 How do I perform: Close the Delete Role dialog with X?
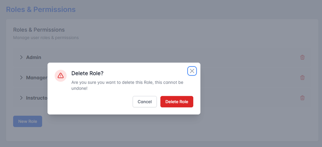click(192, 71)
